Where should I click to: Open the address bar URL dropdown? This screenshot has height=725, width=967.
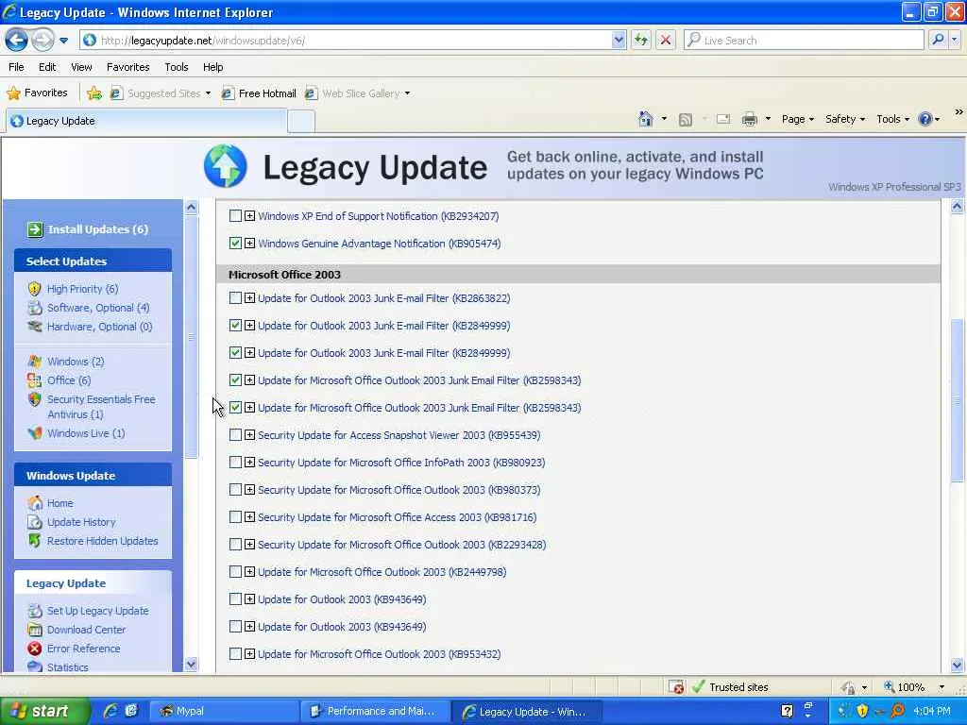coord(619,40)
